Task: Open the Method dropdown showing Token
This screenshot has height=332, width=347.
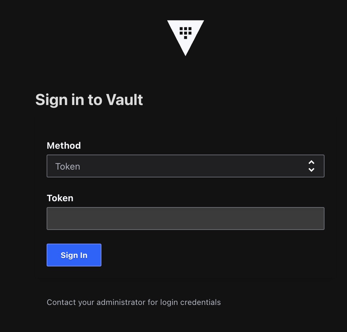Action: click(x=186, y=166)
